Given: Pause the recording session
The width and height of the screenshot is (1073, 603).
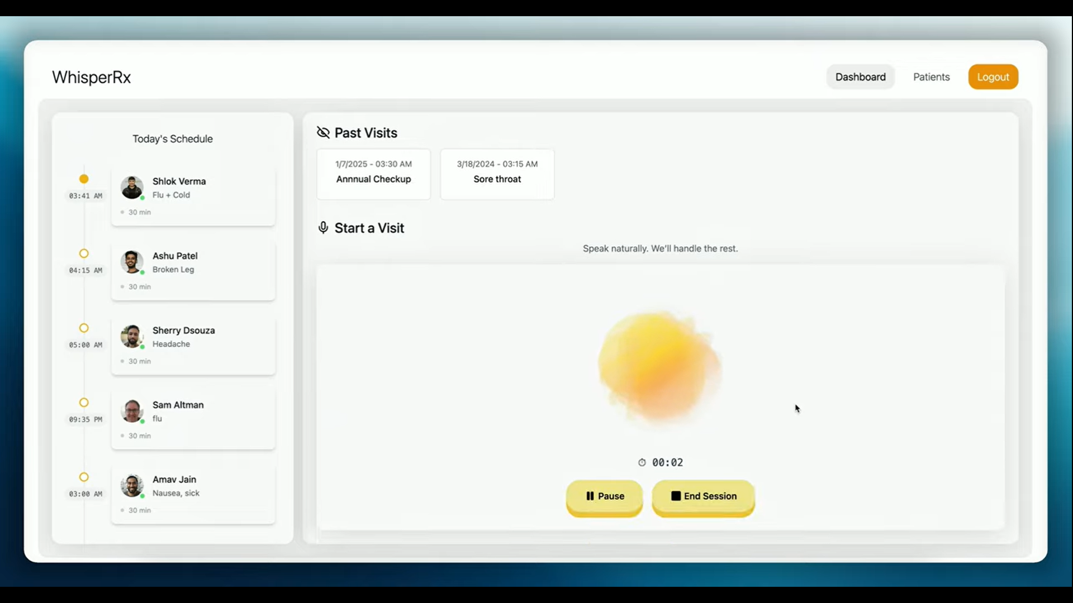Looking at the screenshot, I should (604, 496).
